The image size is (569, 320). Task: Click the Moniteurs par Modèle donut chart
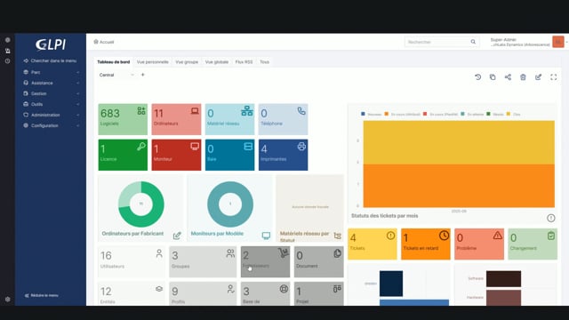[230, 204]
